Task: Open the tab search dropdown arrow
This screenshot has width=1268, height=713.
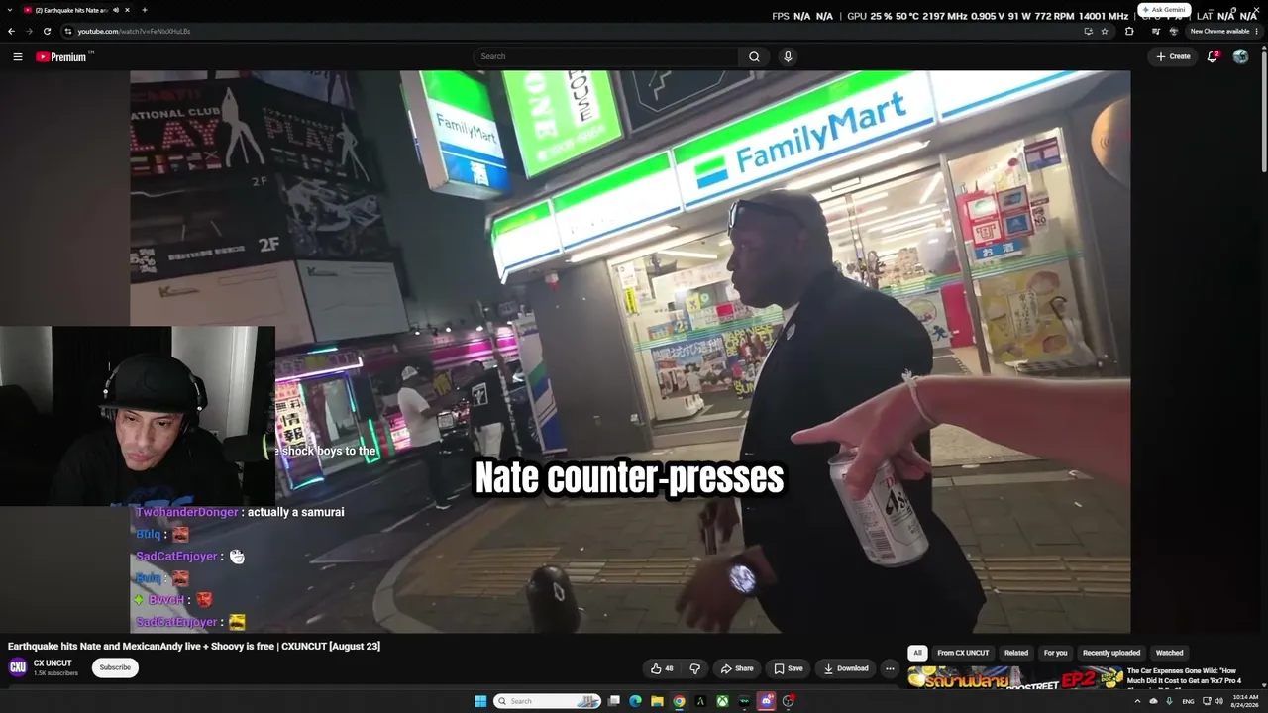Action: 11,10
